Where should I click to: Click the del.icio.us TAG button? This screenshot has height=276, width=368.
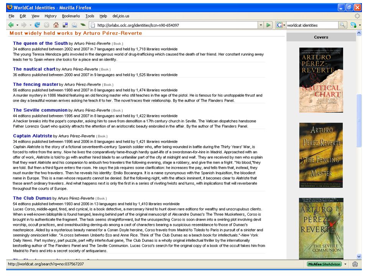pyautogui.click(x=74, y=25)
